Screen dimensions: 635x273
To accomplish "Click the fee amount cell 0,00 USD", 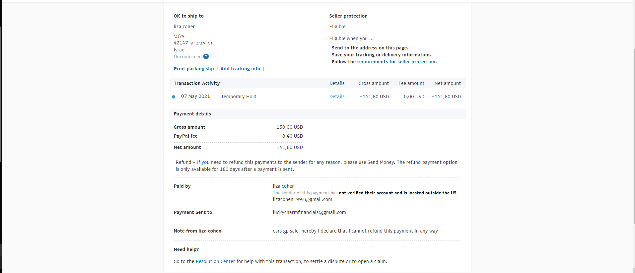I will [414, 97].
